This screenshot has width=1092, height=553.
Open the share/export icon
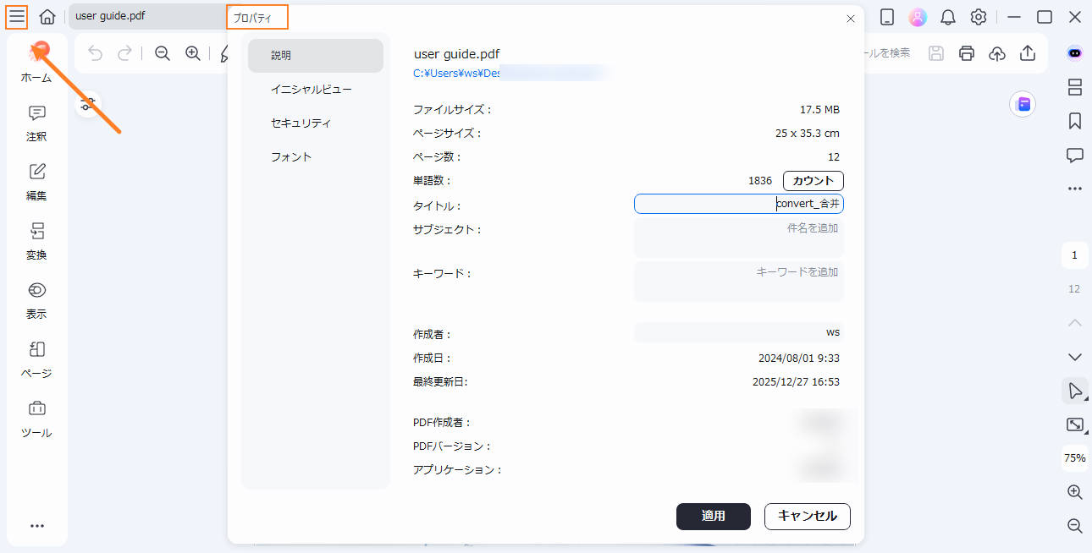[1028, 52]
